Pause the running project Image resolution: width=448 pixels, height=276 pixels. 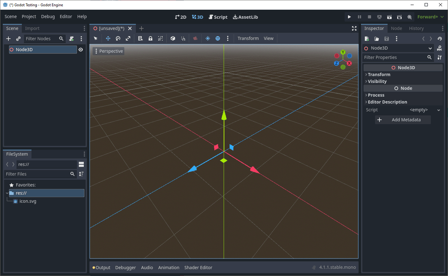click(360, 17)
